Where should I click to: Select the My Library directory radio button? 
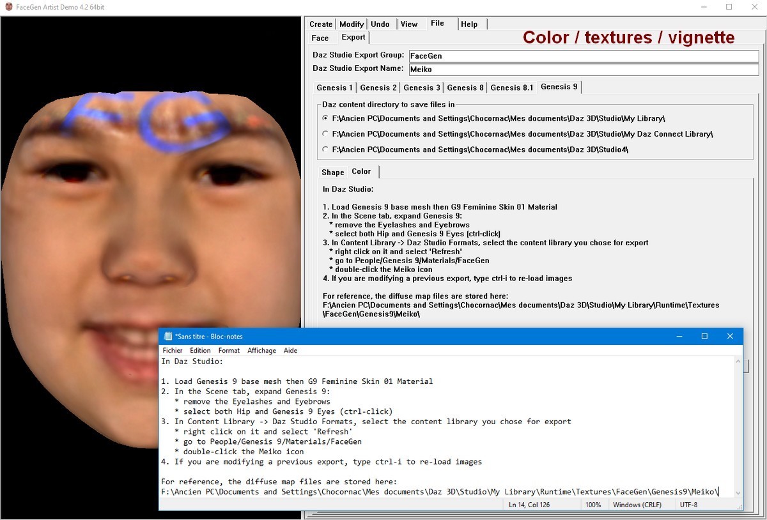[x=326, y=118]
